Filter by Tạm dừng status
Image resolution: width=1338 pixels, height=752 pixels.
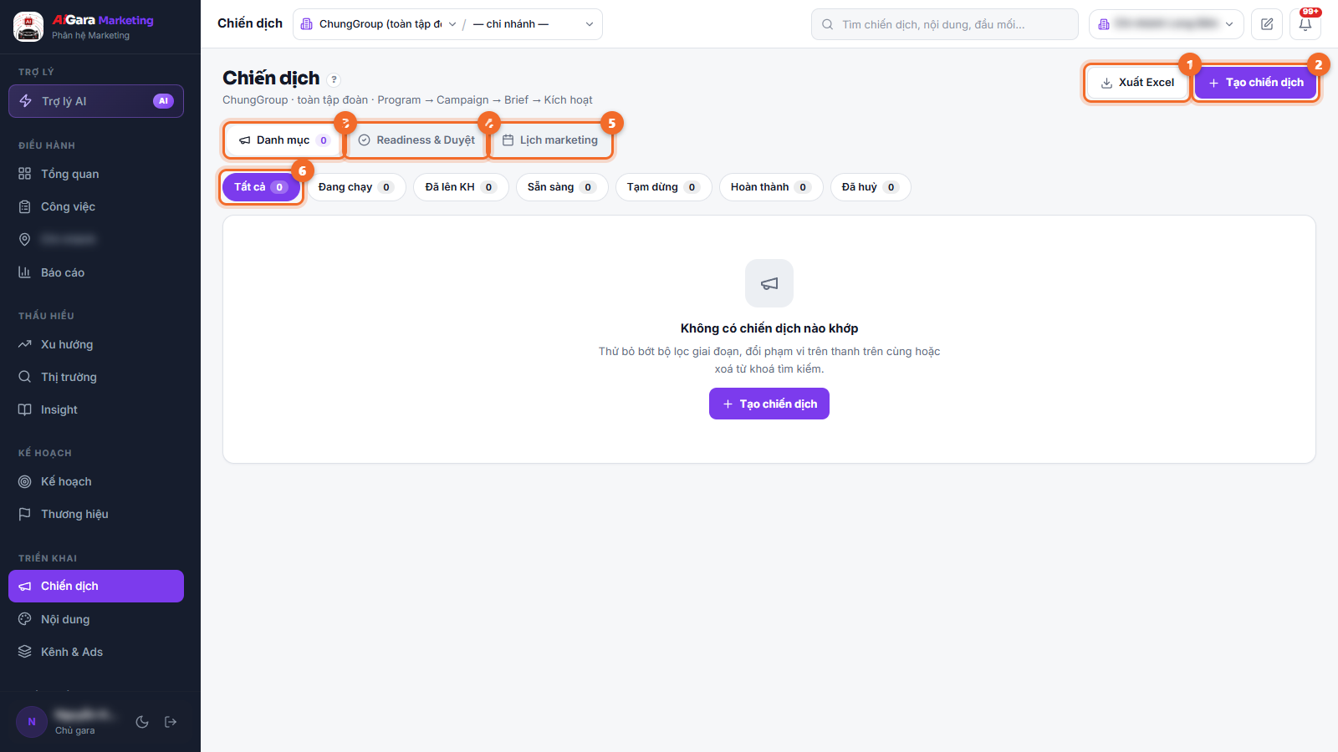[x=664, y=187]
